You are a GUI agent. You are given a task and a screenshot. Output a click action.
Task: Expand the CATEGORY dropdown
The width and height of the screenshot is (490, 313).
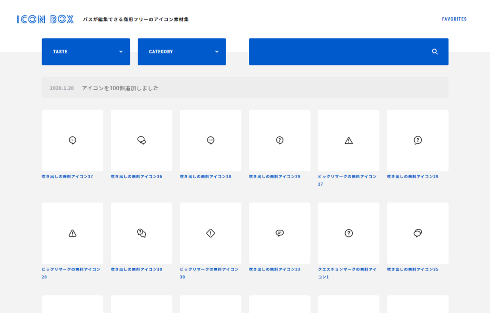tap(182, 52)
